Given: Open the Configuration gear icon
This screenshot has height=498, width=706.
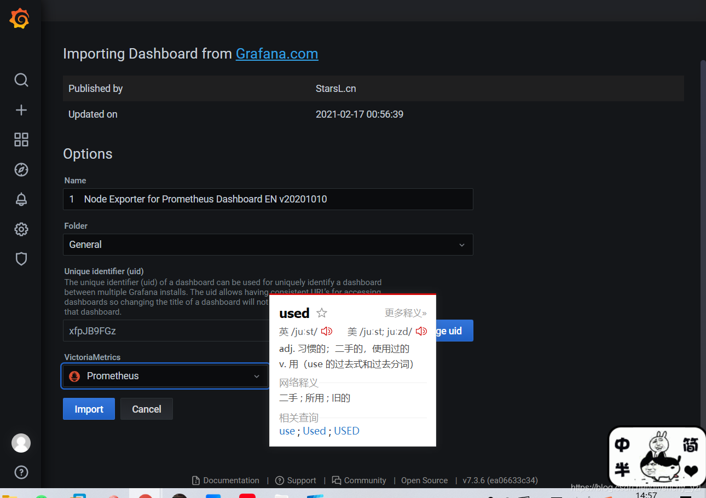Looking at the screenshot, I should click(x=21, y=229).
